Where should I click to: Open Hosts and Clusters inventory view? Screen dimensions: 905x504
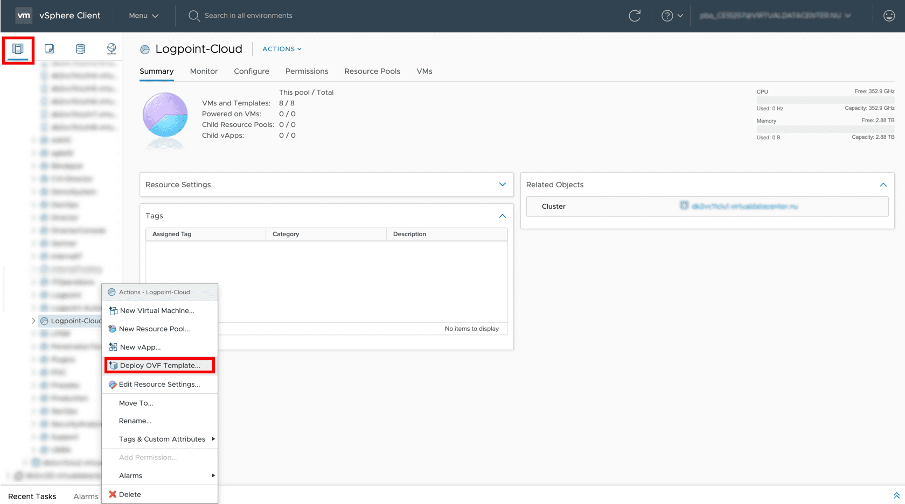[x=18, y=49]
